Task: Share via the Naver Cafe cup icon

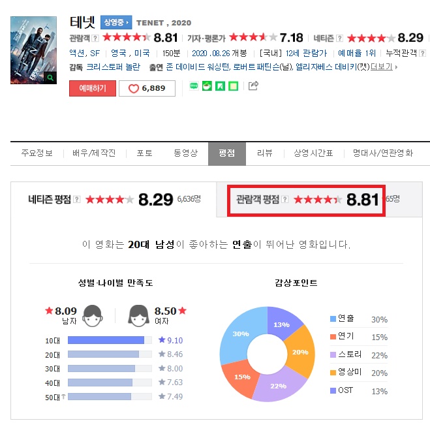Action: pyautogui.click(x=207, y=86)
